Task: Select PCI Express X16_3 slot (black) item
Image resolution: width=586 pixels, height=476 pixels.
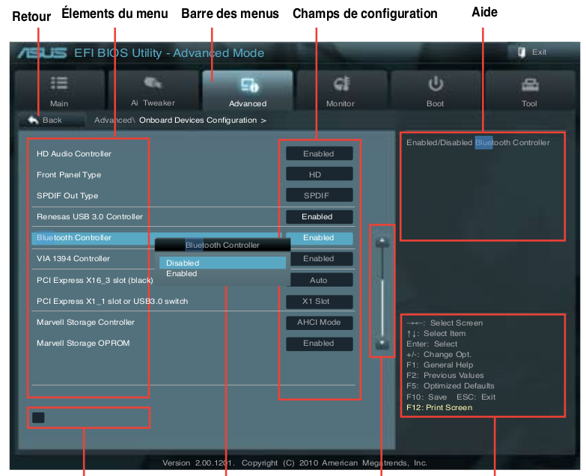Action: [x=95, y=280]
